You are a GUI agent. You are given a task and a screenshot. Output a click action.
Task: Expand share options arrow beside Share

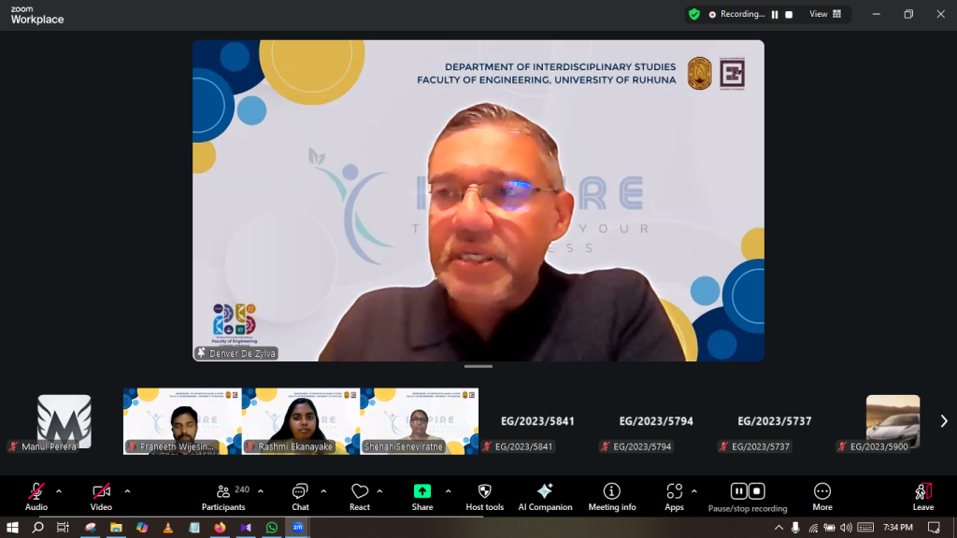(x=448, y=490)
